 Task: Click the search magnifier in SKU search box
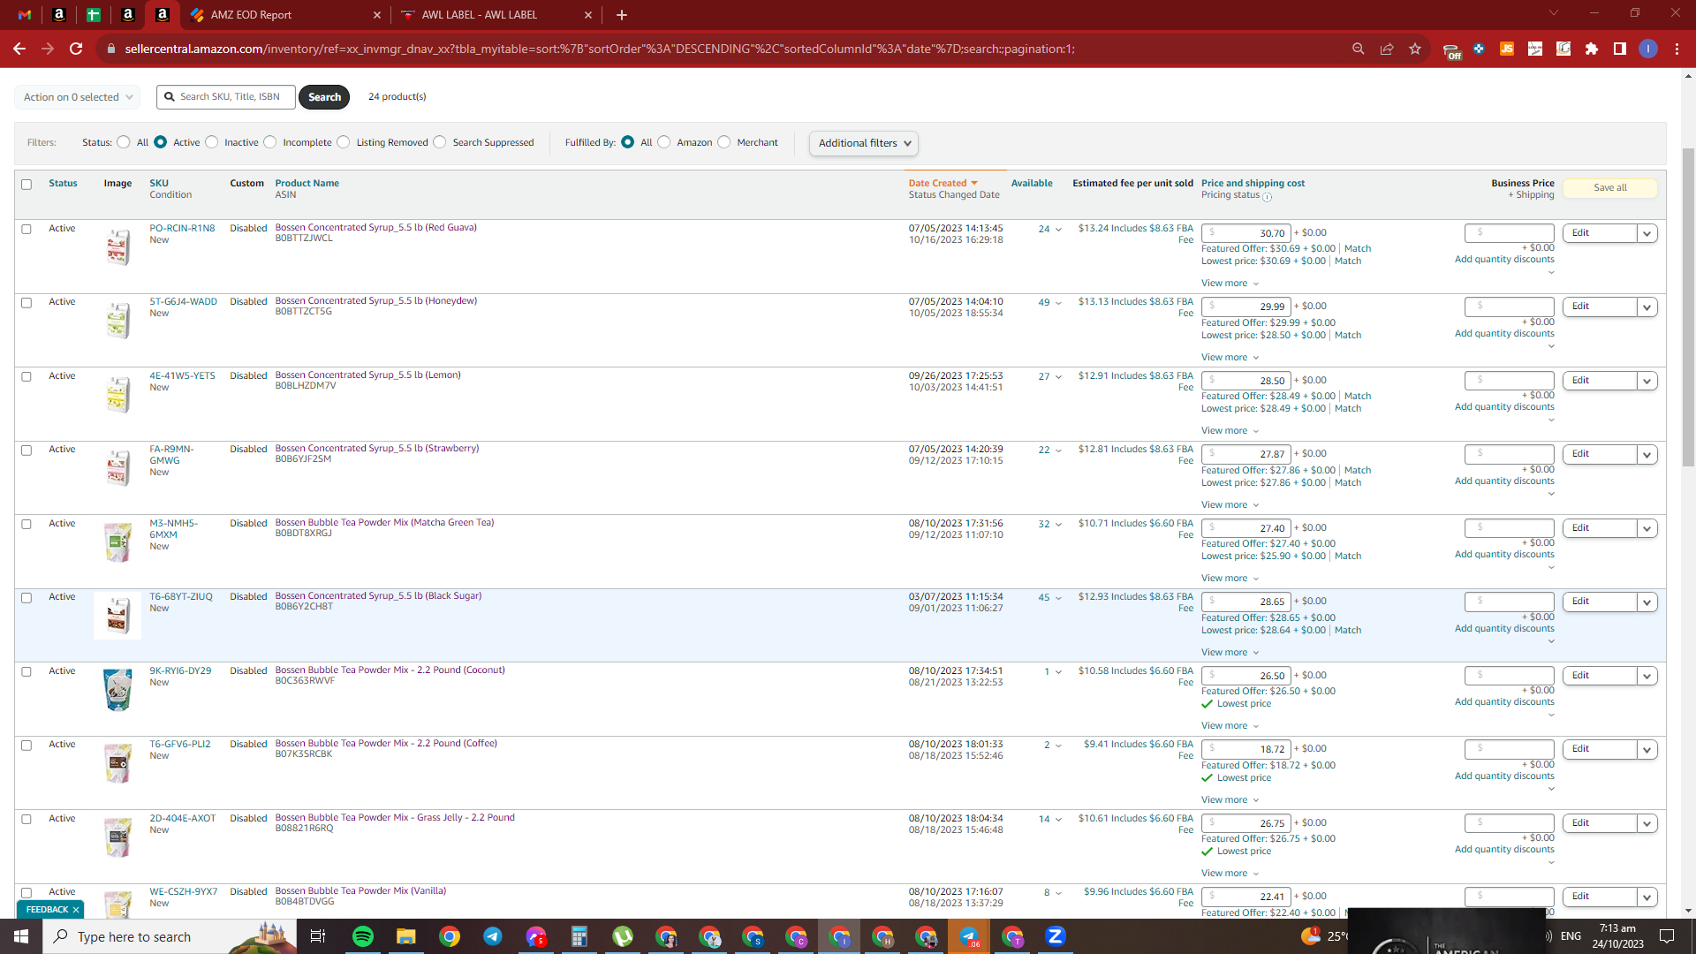(170, 97)
